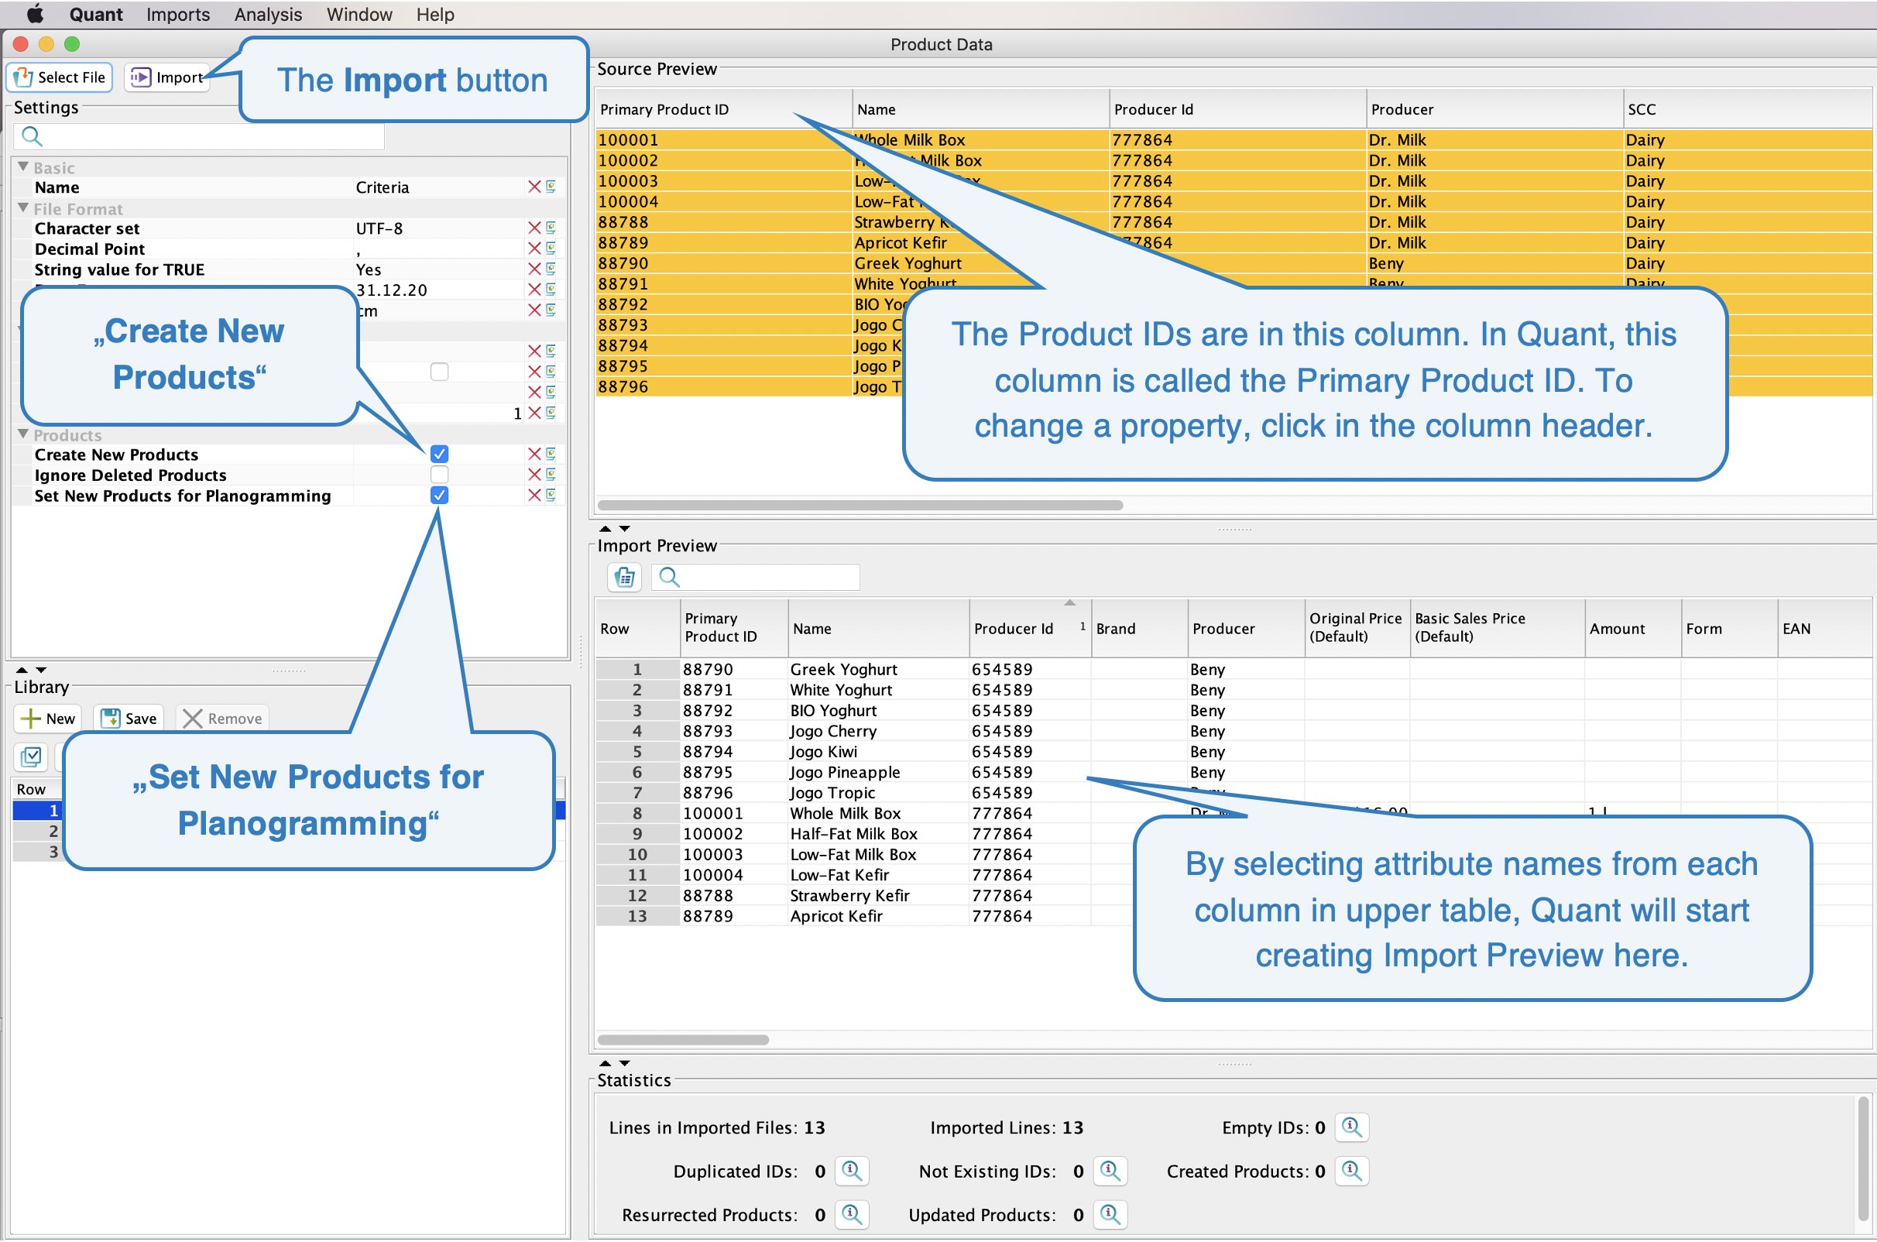The image size is (1877, 1242).
Task: Collapse the Basic settings group
Action: 23,167
